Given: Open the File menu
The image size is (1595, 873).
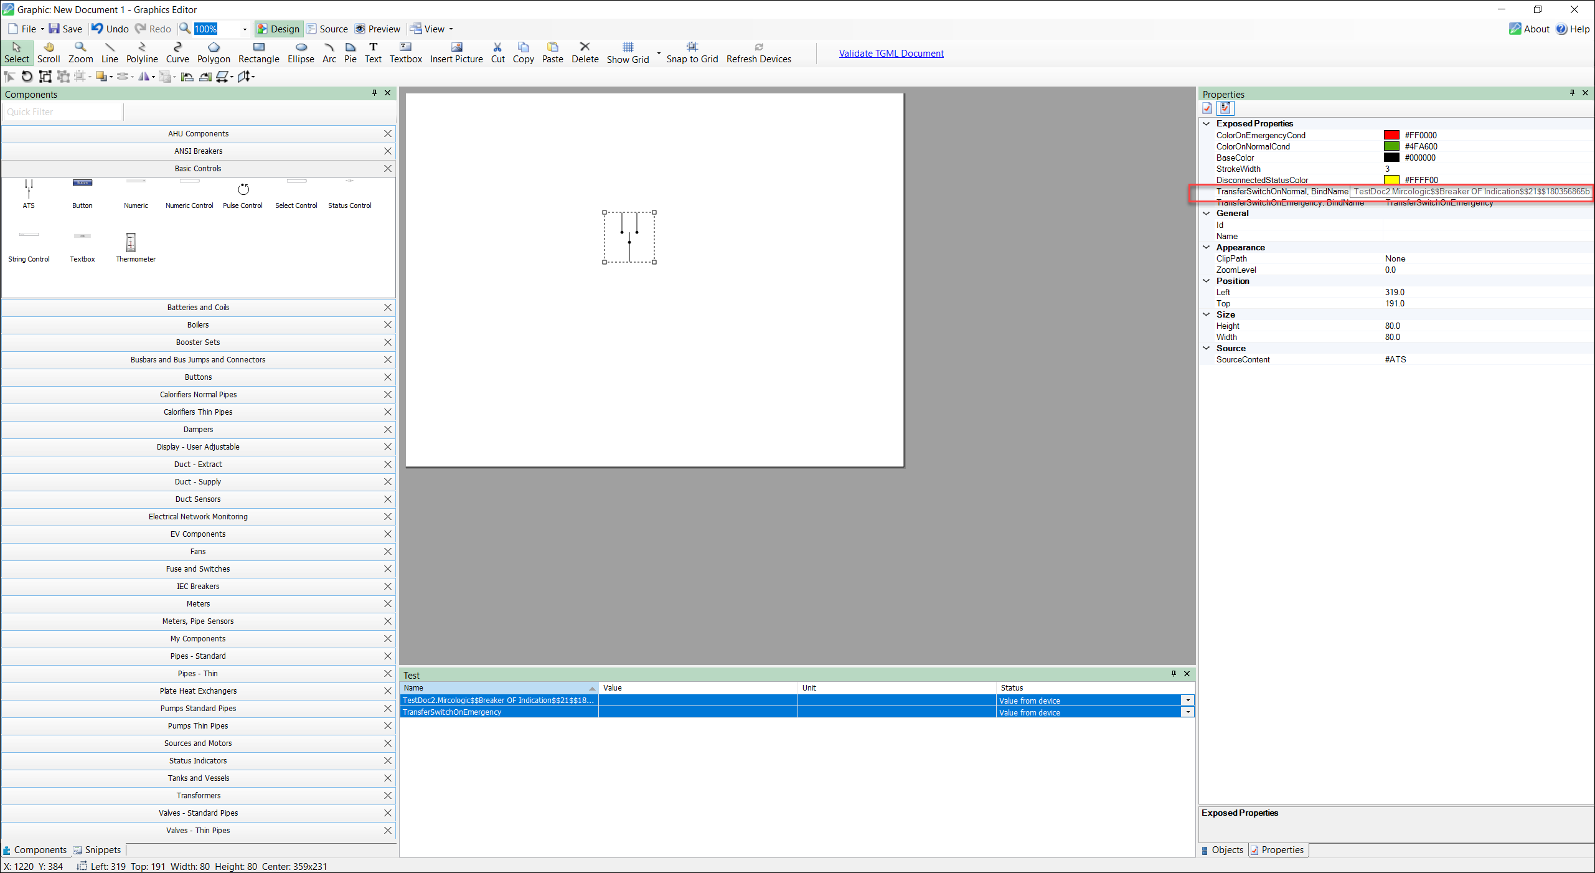Looking at the screenshot, I should tap(24, 29).
